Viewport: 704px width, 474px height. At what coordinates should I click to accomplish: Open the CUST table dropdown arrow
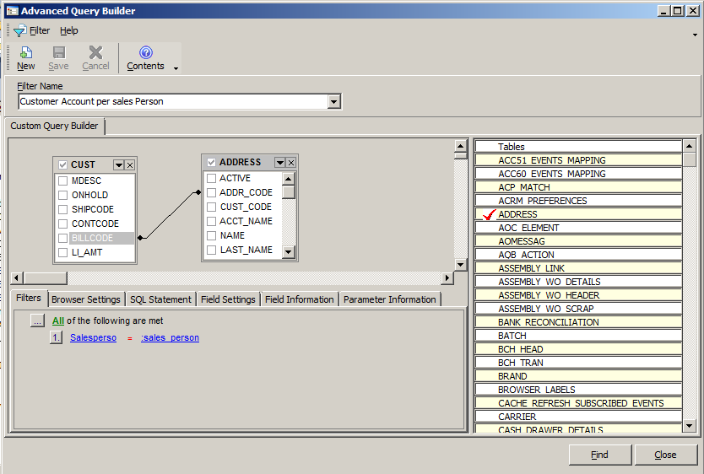tap(118, 165)
